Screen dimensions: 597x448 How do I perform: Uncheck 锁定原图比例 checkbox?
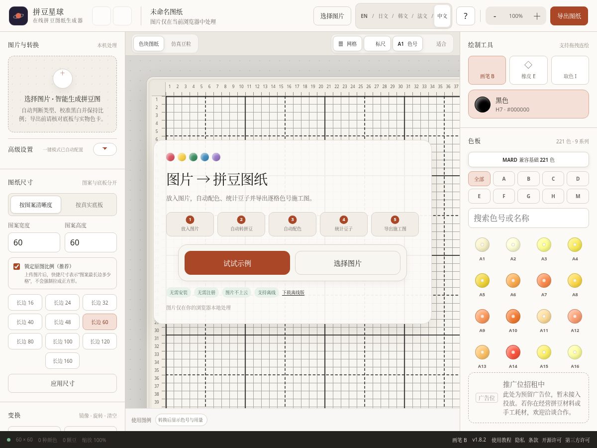pyautogui.click(x=17, y=266)
